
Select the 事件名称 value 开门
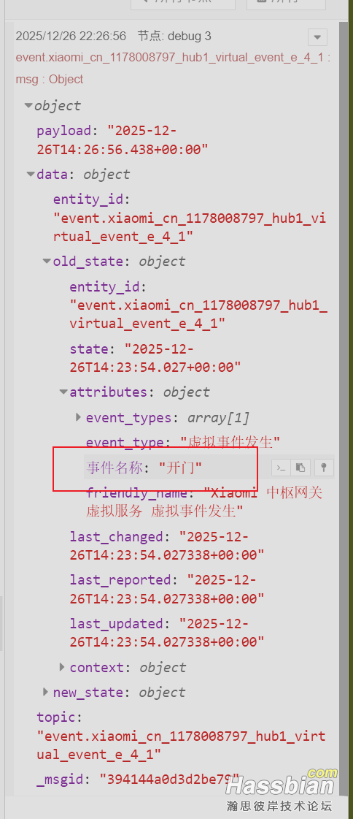click(180, 468)
